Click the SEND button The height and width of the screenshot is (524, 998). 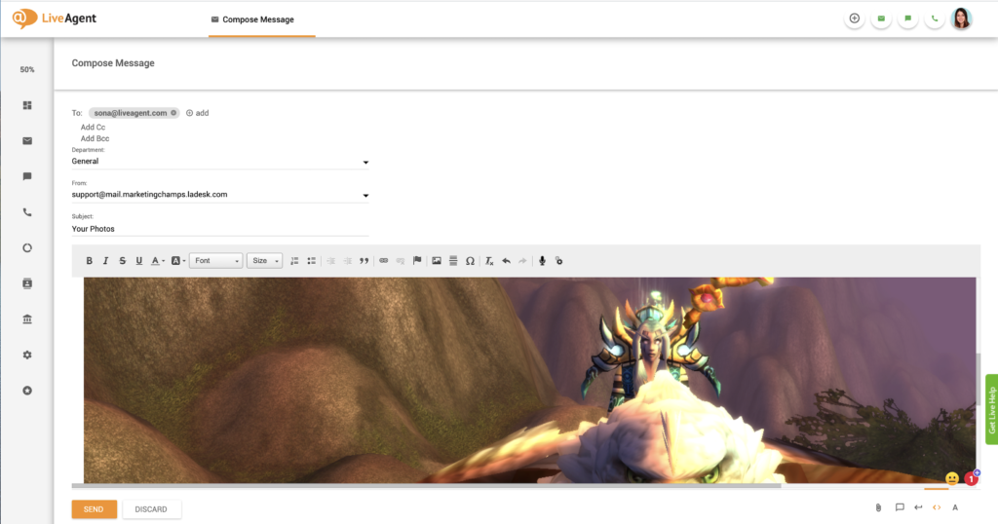pyautogui.click(x=94, y=509)
